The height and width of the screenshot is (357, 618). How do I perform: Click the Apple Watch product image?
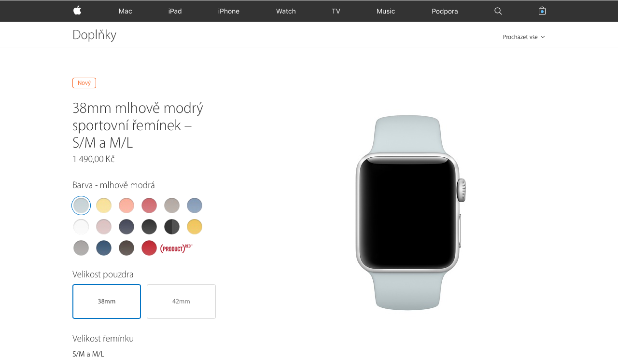(410, 212)
